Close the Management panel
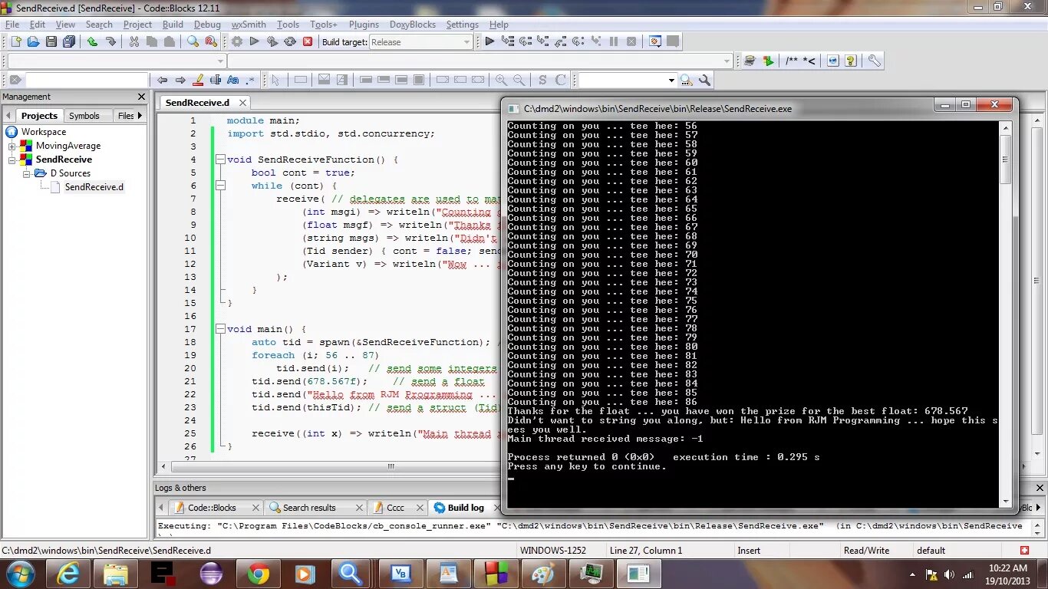Screen dimensions: 1048x589 tap(141, 97)
